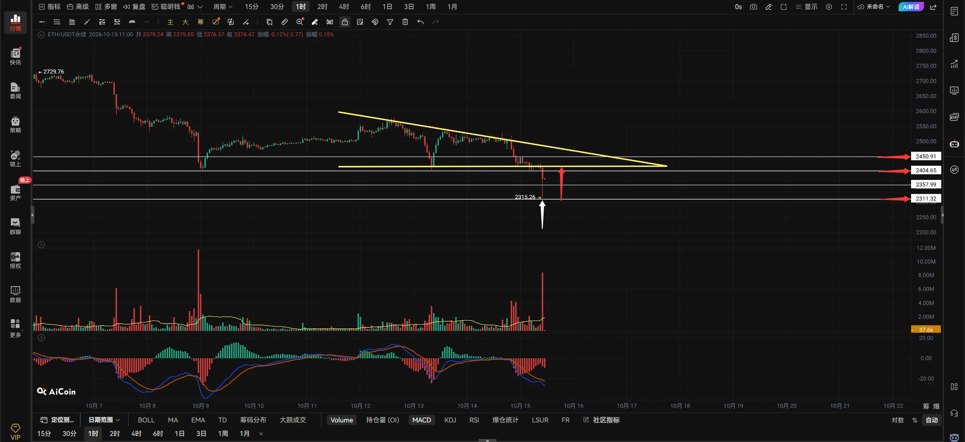This screenshot has width=965, height=442.
Task: Toggle the MACD indicator
Action: pos(421,420)
